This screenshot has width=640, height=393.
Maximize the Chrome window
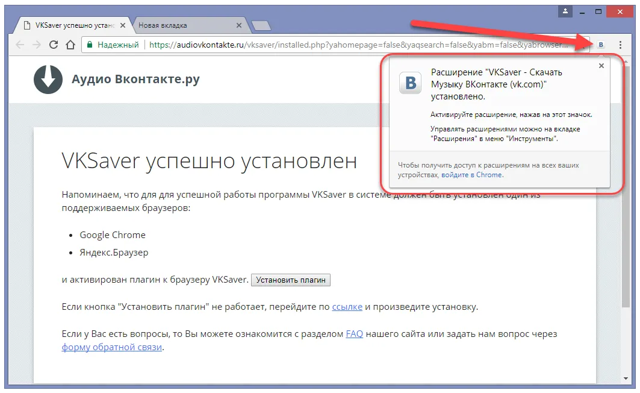(x=598, y=11)
